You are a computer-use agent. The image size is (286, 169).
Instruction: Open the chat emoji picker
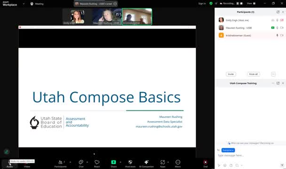(225, 165)
